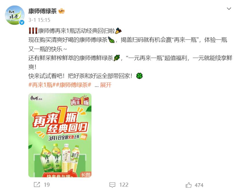Like the post with thumbs-up icon
The height and width of the screenshot is (191, 239).
pos(189,185)
